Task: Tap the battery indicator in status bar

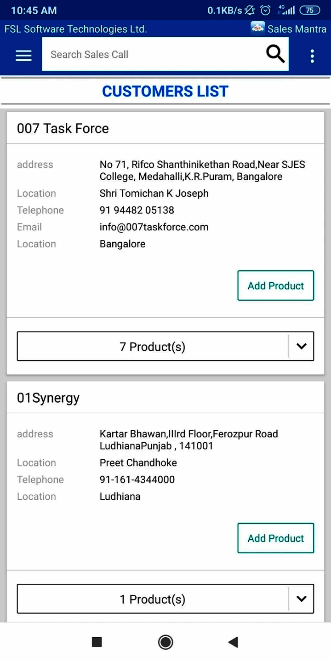Action: [x=309, y=10]
